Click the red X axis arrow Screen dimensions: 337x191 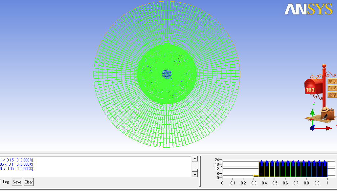click(328, 128)
